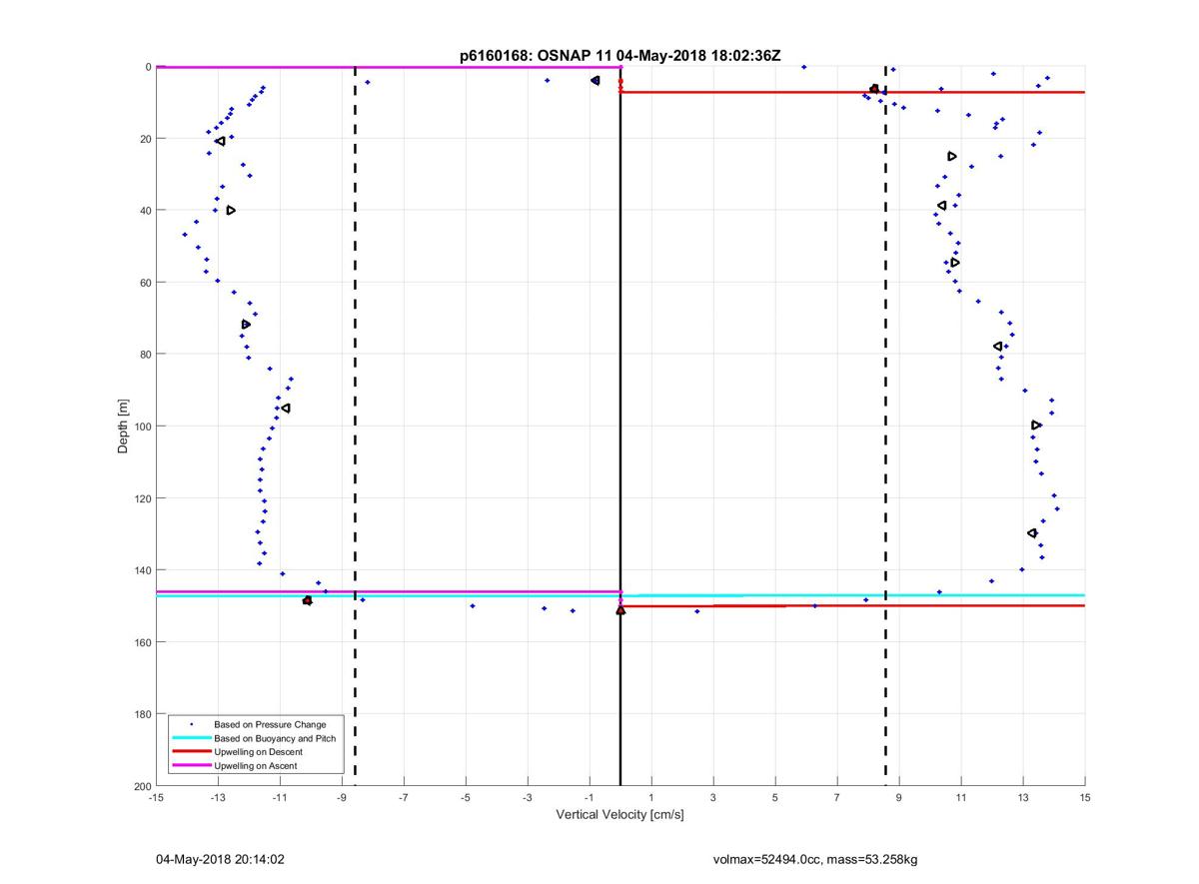Click the x-axis tick label "-9"
This screenshot has width=1199, height=884.
point(342,798)
